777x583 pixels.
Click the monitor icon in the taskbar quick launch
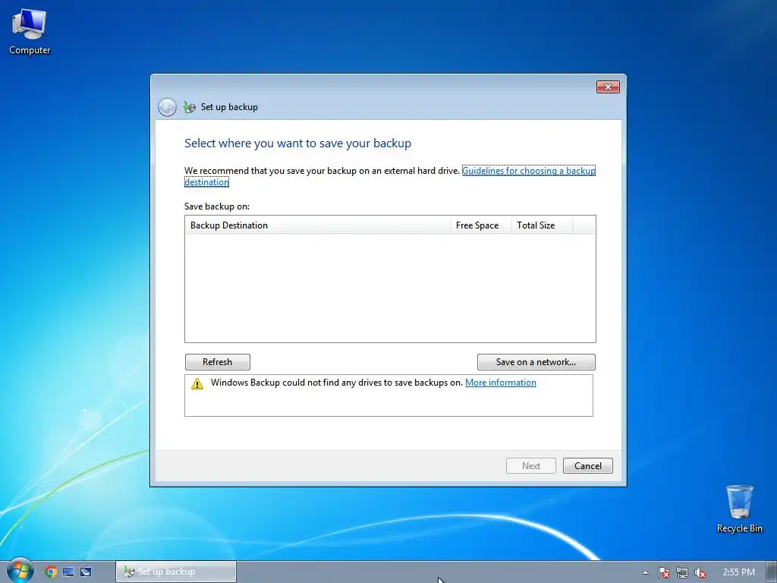coord(68,572)
